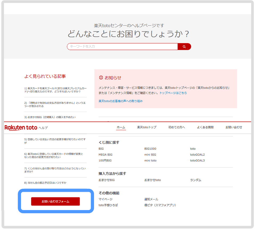257x231 pixels.
Task: Open article 8 about 当せん金の振込予定日
Action: [45, 183]
